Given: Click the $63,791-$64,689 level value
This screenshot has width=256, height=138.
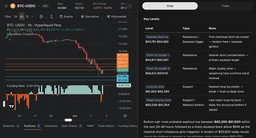Looking at the screenshot, I should click(157, 42).
